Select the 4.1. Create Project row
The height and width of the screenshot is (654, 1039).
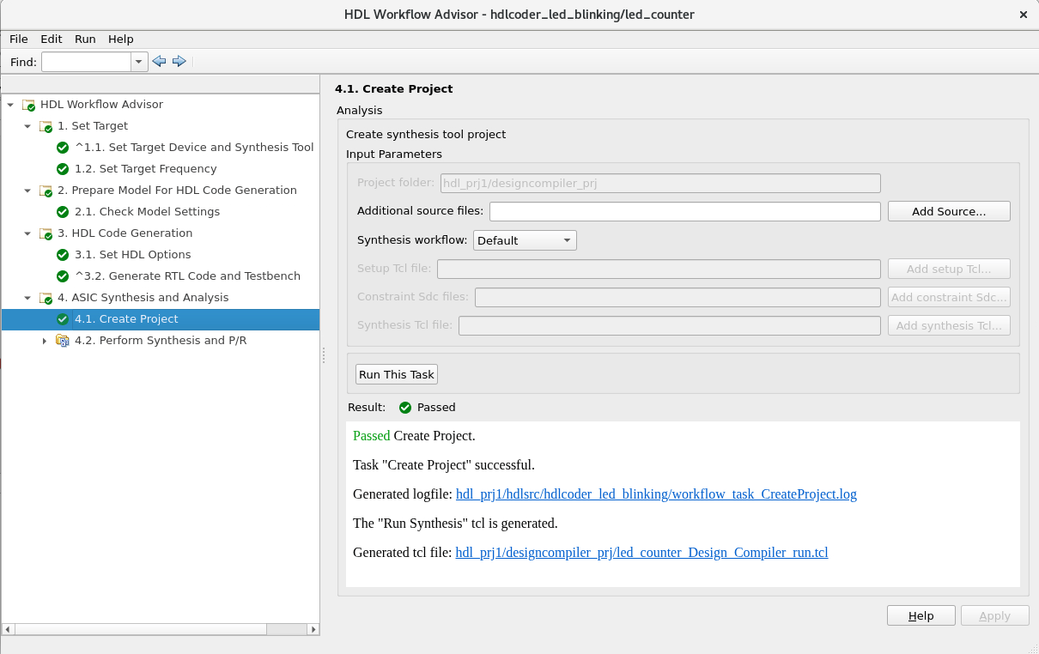[161, 319]
